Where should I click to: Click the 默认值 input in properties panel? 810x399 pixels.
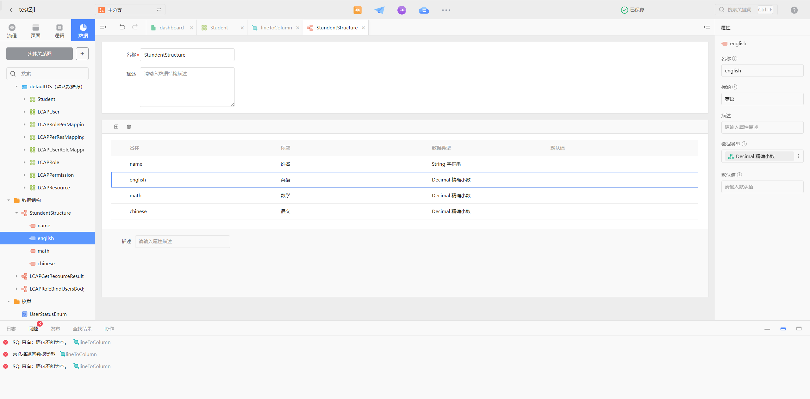point(762,187)
